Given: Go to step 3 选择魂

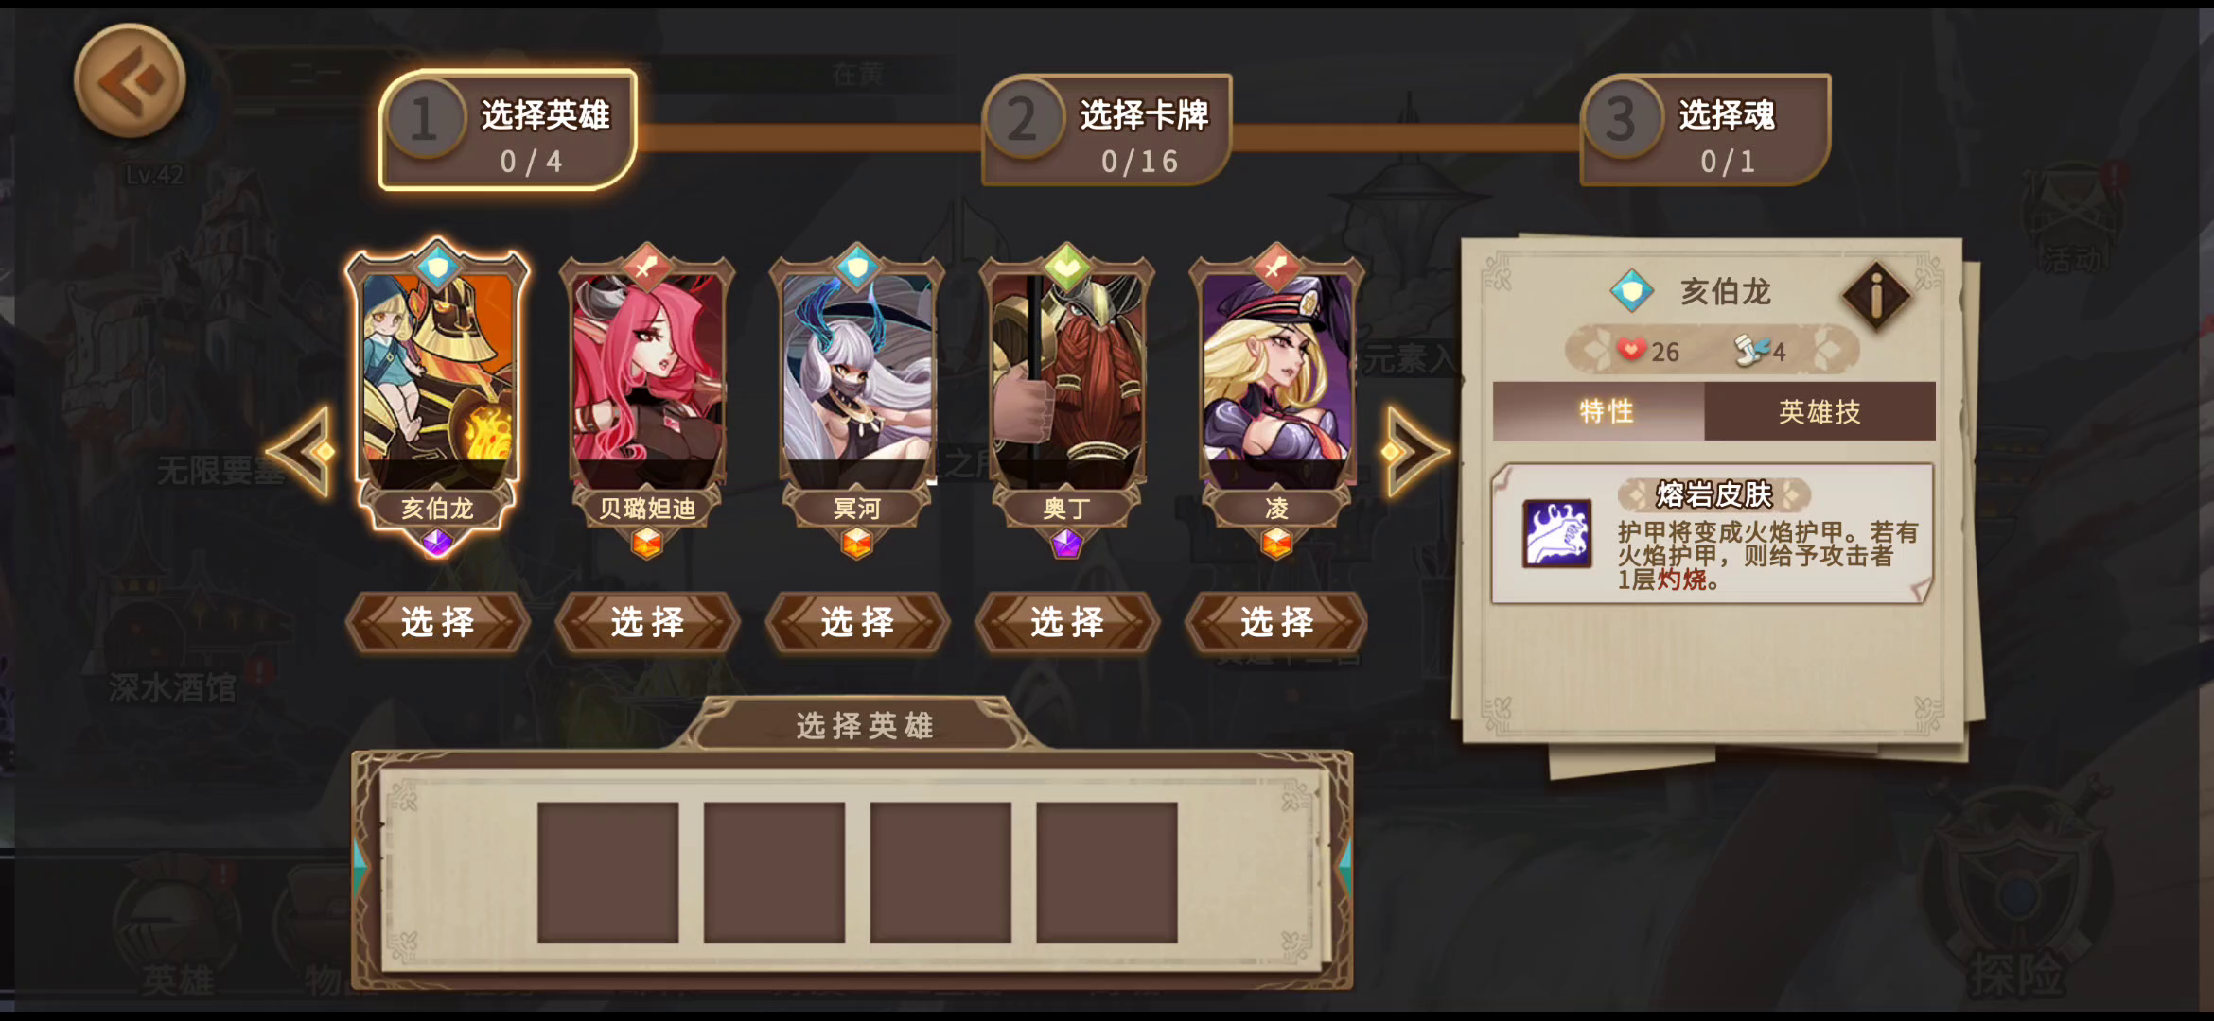Looking at the screenshot, I should click(x=1705, y=130).
